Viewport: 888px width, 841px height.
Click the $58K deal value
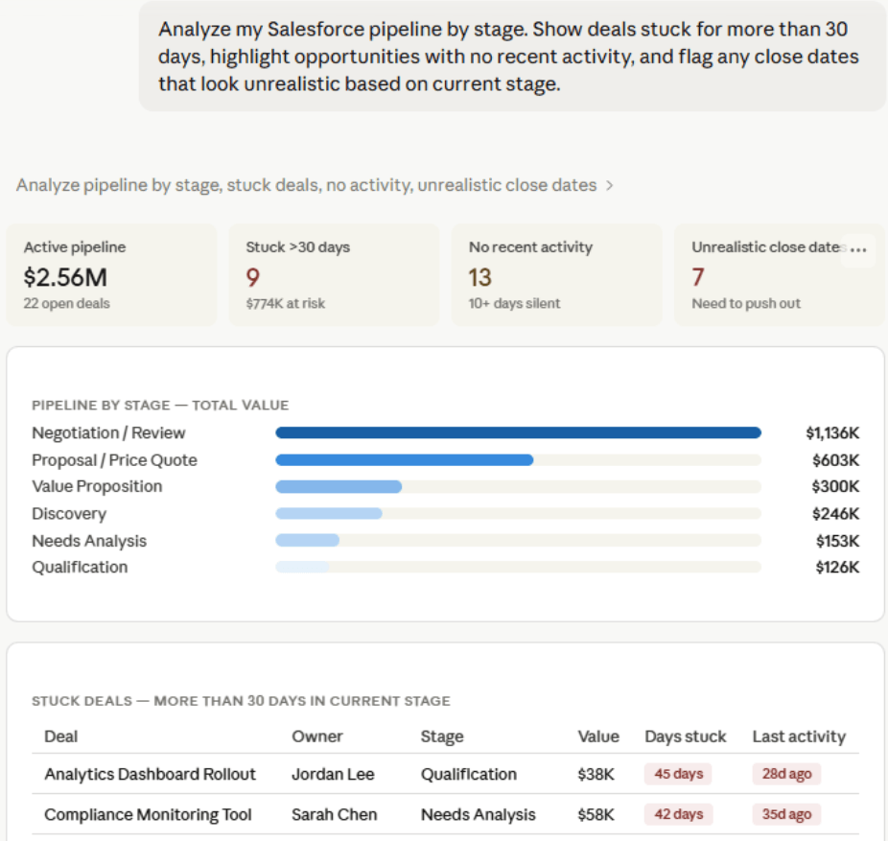coord(596,814)
